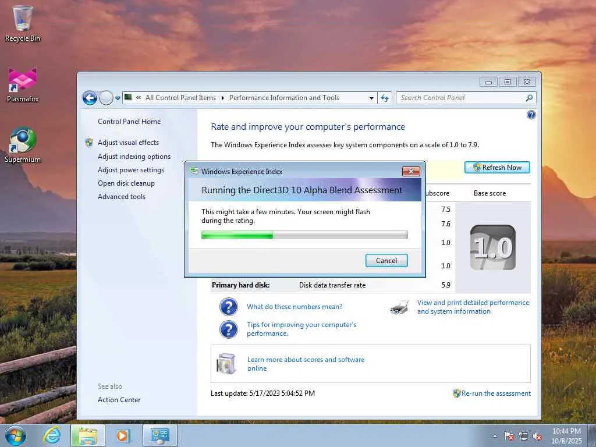The width and height of the screenshot is (596, 447).
Task: Show hidden tray icons arrow
Action: point(495,436)
